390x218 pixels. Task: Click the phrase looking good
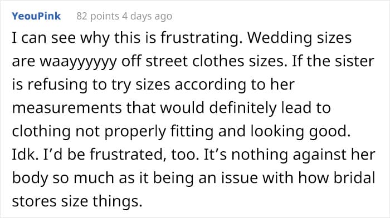pos(301,132)
